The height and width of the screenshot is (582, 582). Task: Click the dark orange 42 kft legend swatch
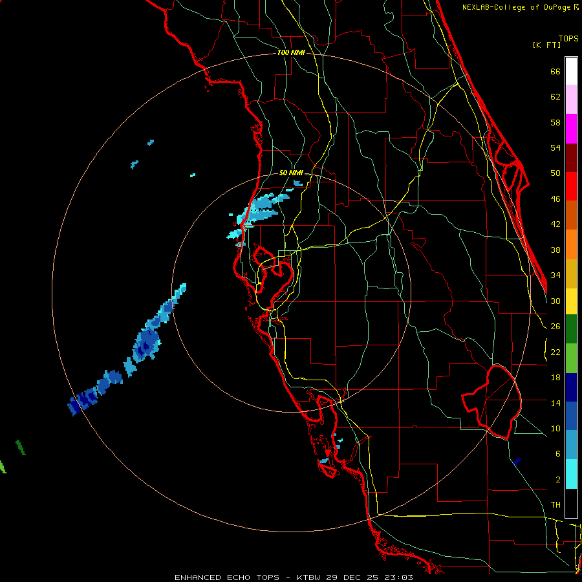pos(571,215)
